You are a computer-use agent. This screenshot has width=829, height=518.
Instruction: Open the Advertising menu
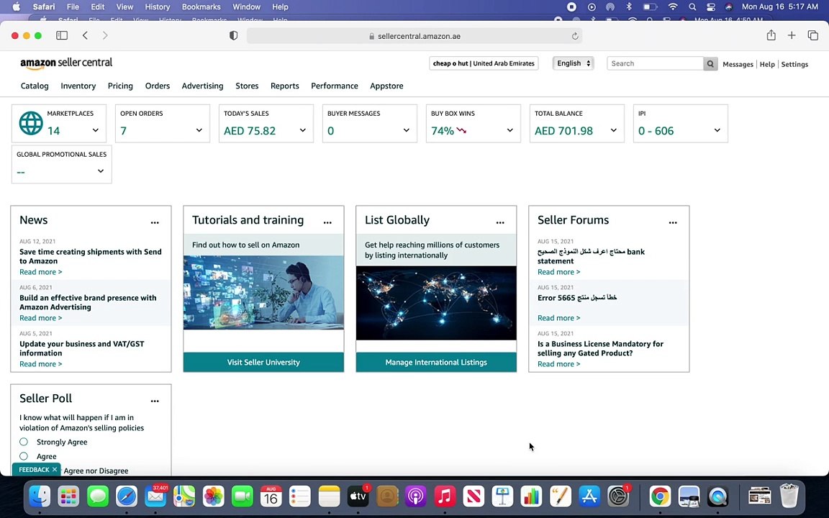click(x=202, y=86)
